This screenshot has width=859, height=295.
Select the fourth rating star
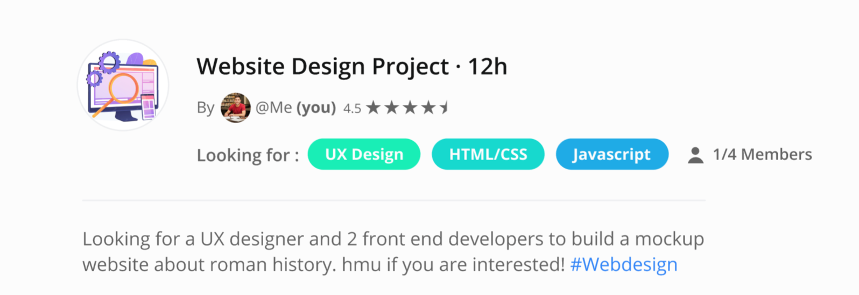pos(428,108)
